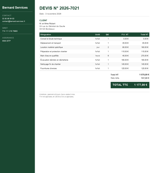Click the P.U. HT column header
The image size is (154, 173).
[125, 35]
